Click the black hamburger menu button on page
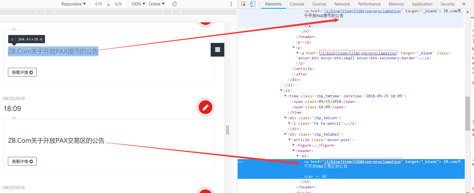 pyautogui.click(x=217, y=50)
